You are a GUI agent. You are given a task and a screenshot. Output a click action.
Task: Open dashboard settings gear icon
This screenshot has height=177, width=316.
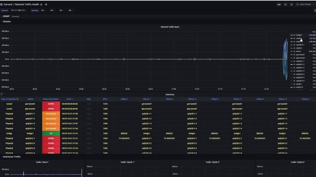(x=291, y=4)
